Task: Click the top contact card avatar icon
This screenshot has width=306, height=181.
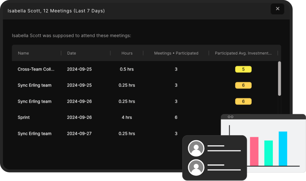Action: point(196,148)
